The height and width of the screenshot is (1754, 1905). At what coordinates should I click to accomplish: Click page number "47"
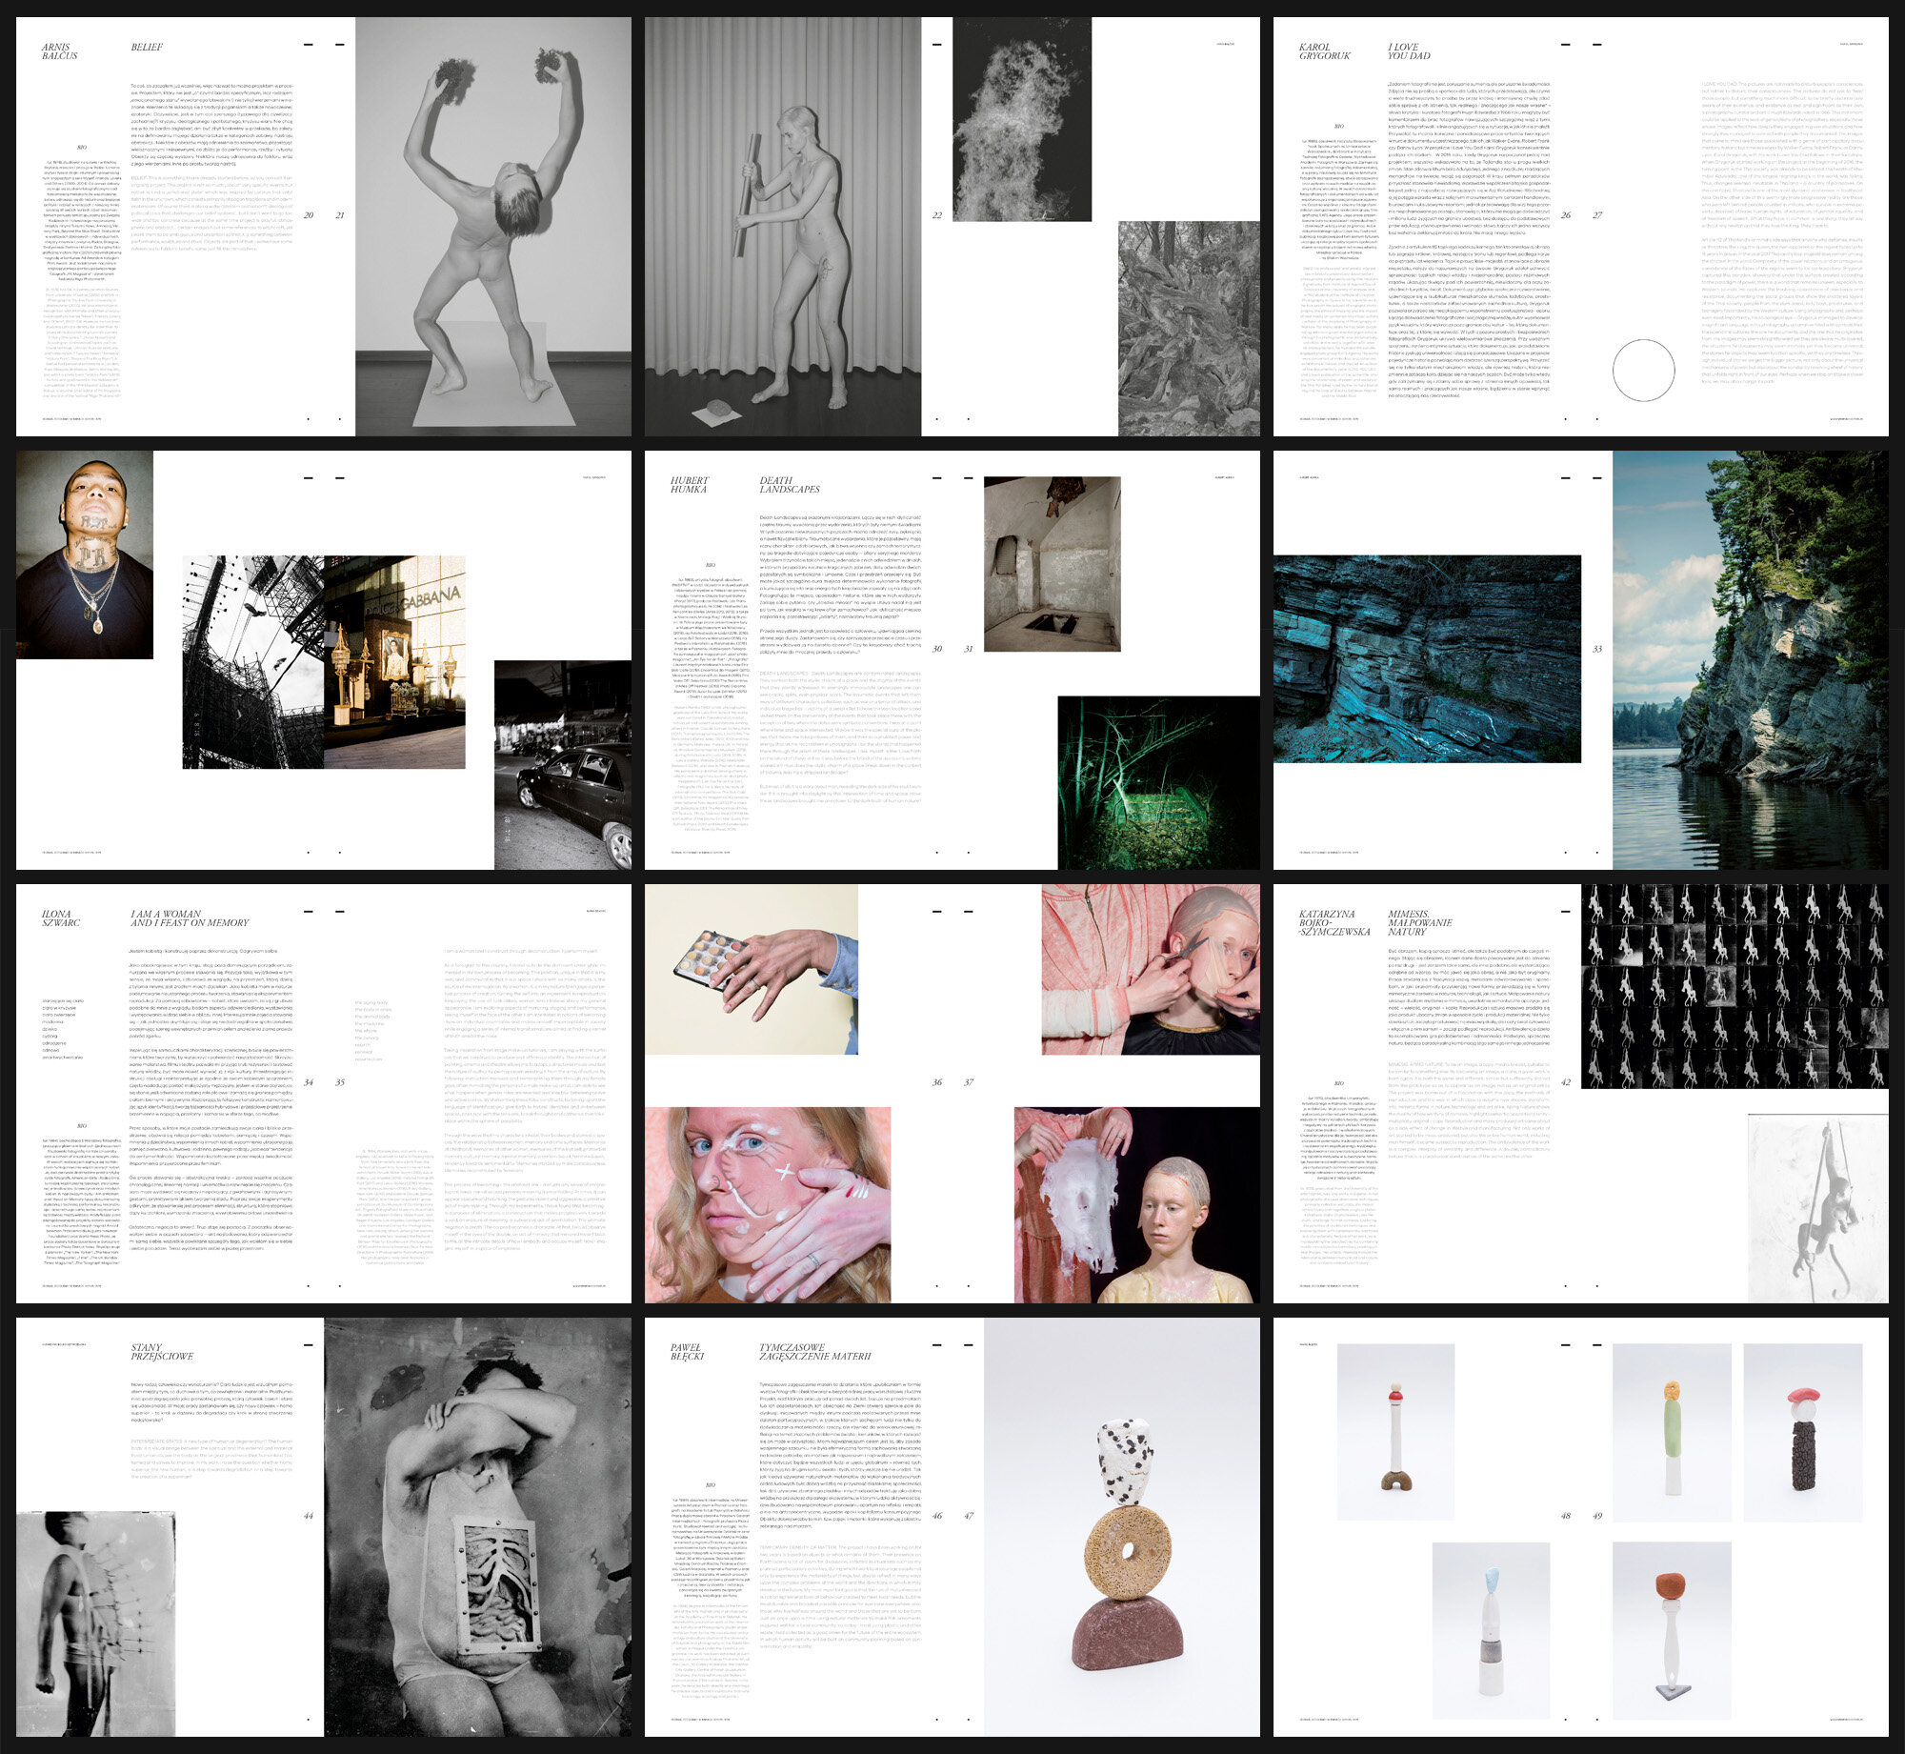click(x=969, y=1516)
